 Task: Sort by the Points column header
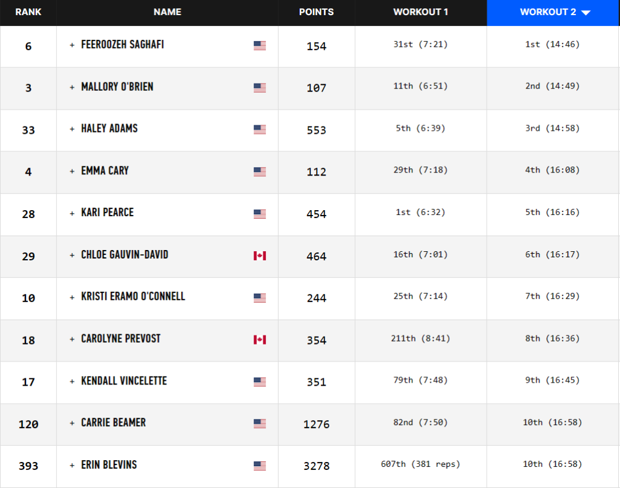(x=316, y=12)
